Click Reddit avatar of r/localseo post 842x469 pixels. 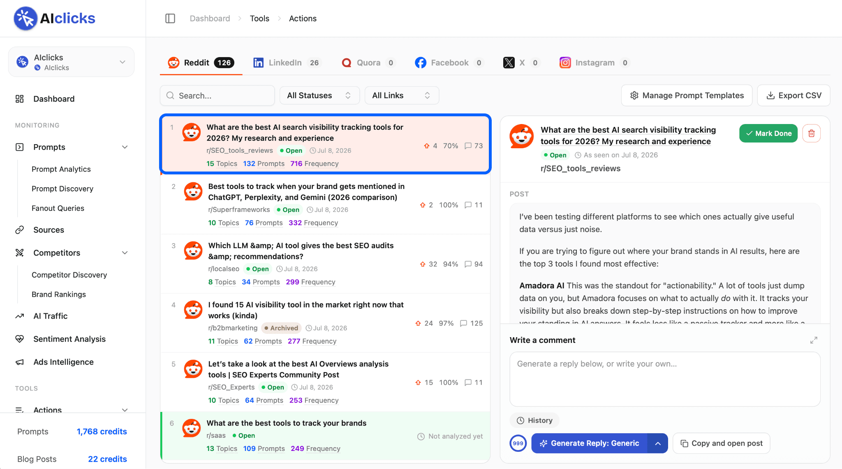pos(193,251)
